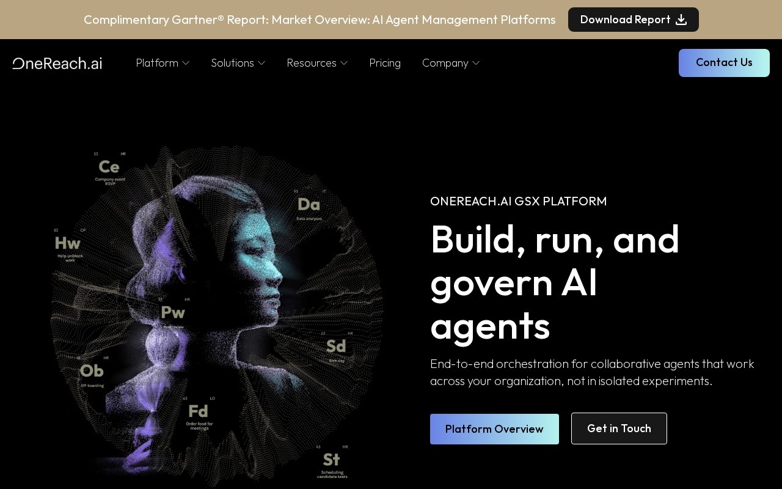Click the download arrow icon

[681, 20]
